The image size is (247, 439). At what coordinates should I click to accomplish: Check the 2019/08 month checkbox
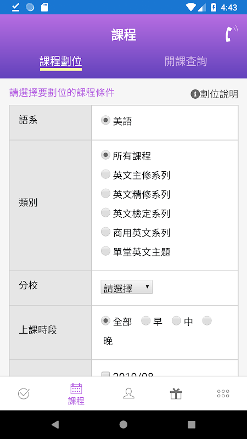(x=105, y=374)
